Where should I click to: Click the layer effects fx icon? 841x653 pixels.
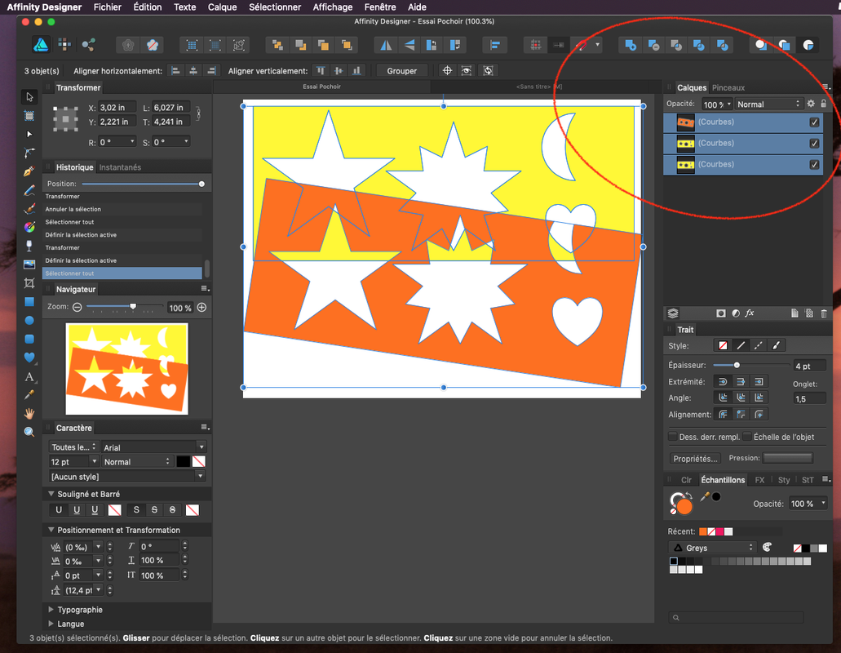pyautogui.click(x=750, y=313)
